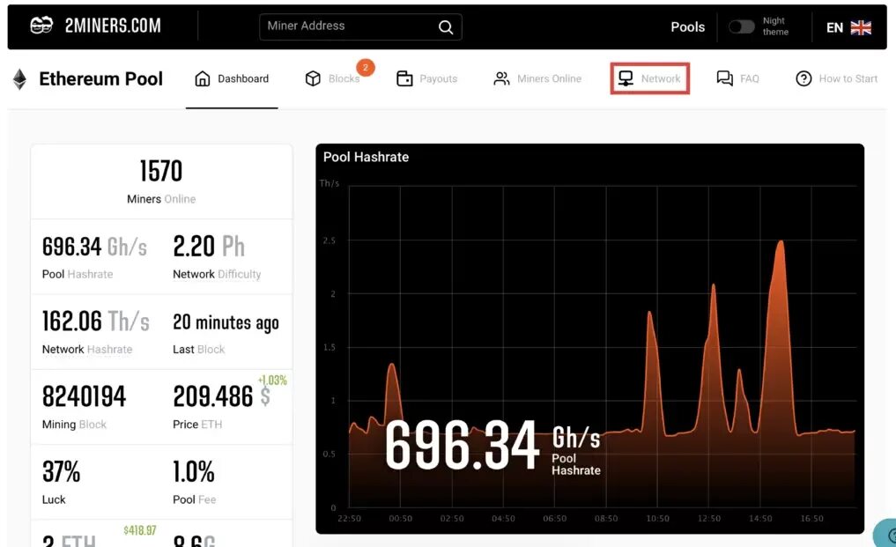Click the Payouts wallet icon

pos(404,78)
